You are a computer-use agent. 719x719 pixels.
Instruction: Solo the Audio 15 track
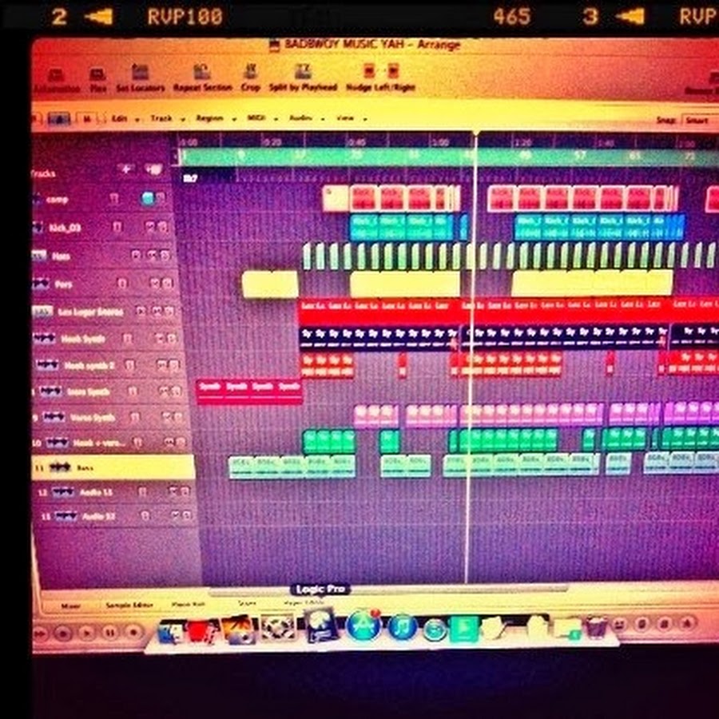tap(185, 491)
